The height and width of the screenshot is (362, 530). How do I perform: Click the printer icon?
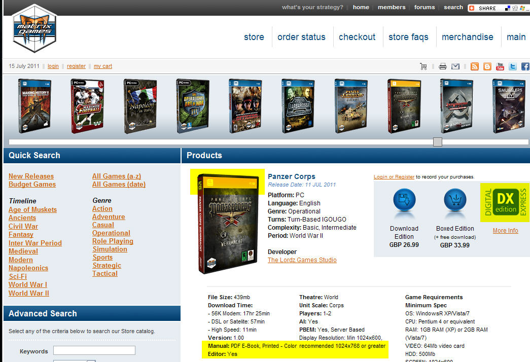442,66
